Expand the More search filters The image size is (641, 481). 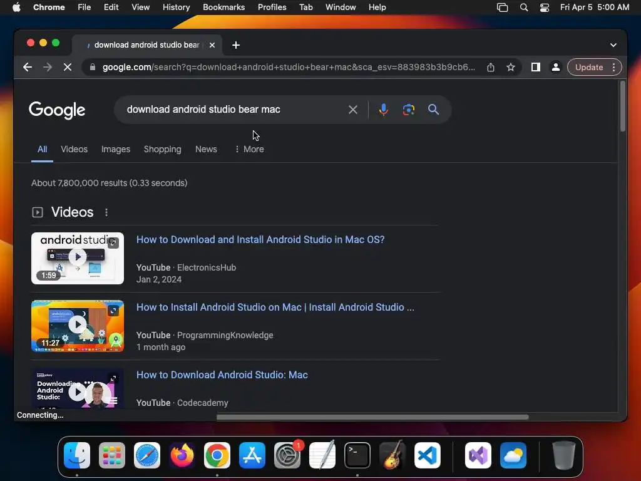249,149
